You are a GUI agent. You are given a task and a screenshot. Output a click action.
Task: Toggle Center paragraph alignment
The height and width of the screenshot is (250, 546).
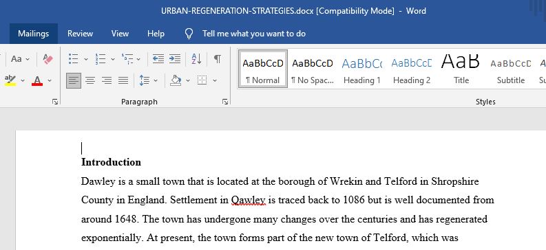[x=90, y=80]
